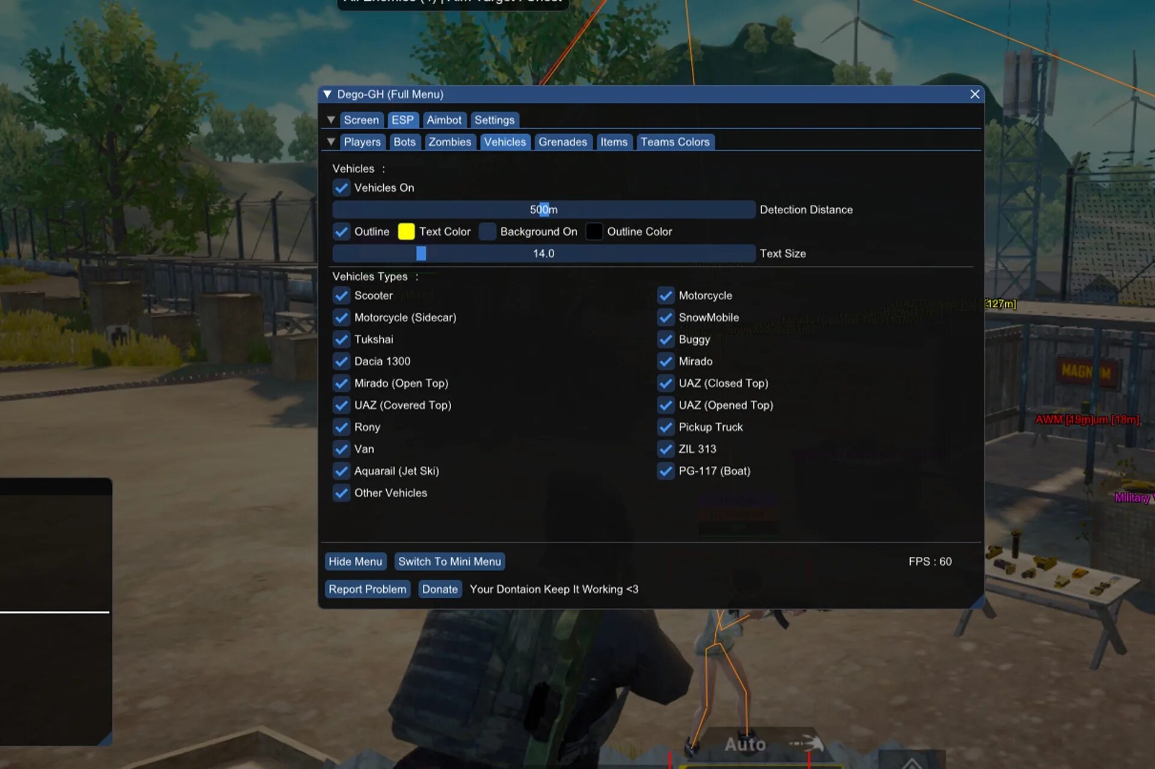Click the Report Problem link
Screen dimensions: 1155x769
[x=368, y=588]
